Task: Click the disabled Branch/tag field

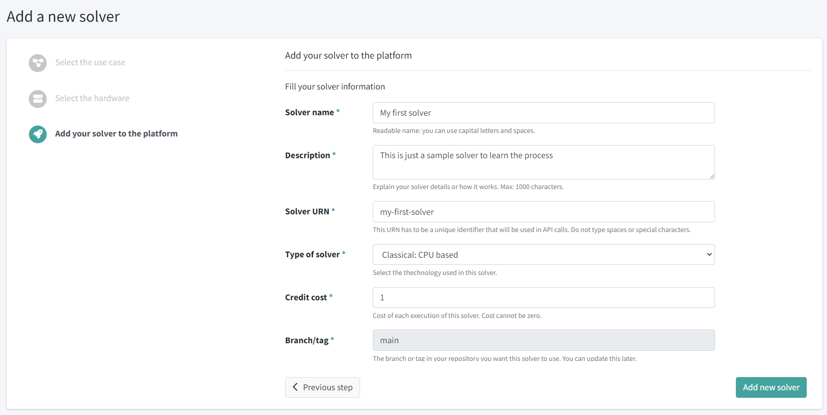Action: click(543, 341)
